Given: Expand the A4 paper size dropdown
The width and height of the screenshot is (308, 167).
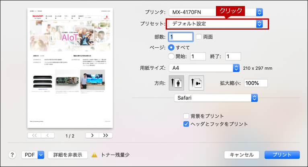Looking at the screenshot, I should tap(204, 68).
